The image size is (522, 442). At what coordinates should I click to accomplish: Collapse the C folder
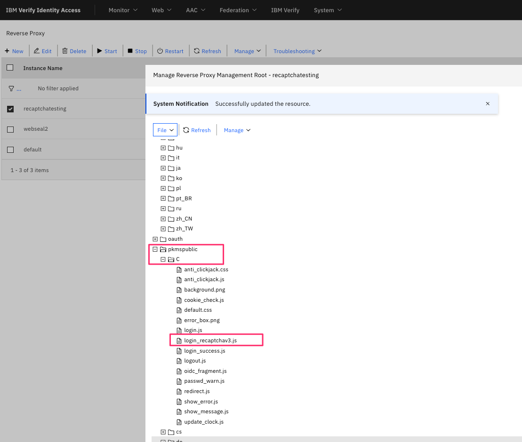(x=163, y=260)
